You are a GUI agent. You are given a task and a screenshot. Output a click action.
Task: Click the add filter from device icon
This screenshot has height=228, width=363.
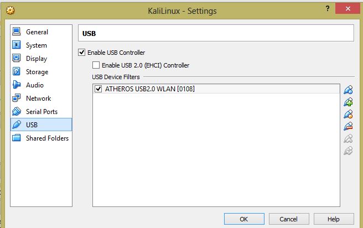click(348, 102)
